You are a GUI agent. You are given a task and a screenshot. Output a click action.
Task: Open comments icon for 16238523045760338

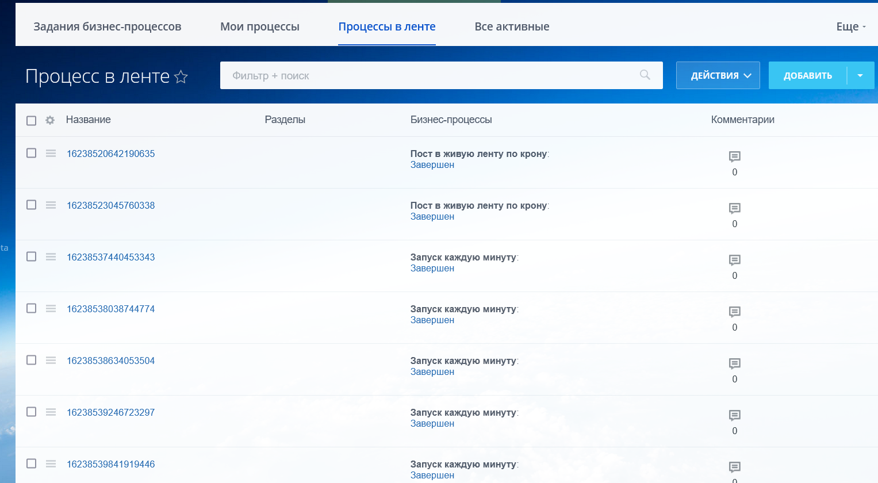pyautogui.click(x=735, y=208)
